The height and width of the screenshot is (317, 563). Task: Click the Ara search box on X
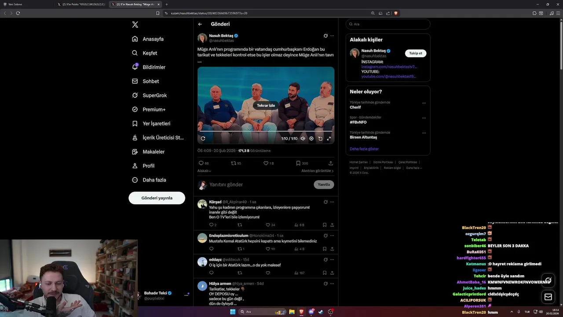click(388, 24)
